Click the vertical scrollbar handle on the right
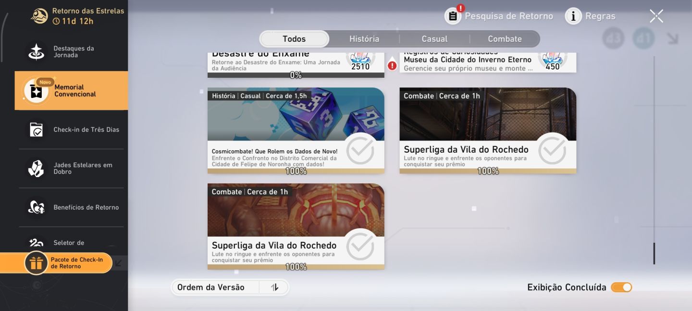Viewport: 692px width, 311px height. pos(654,253)
